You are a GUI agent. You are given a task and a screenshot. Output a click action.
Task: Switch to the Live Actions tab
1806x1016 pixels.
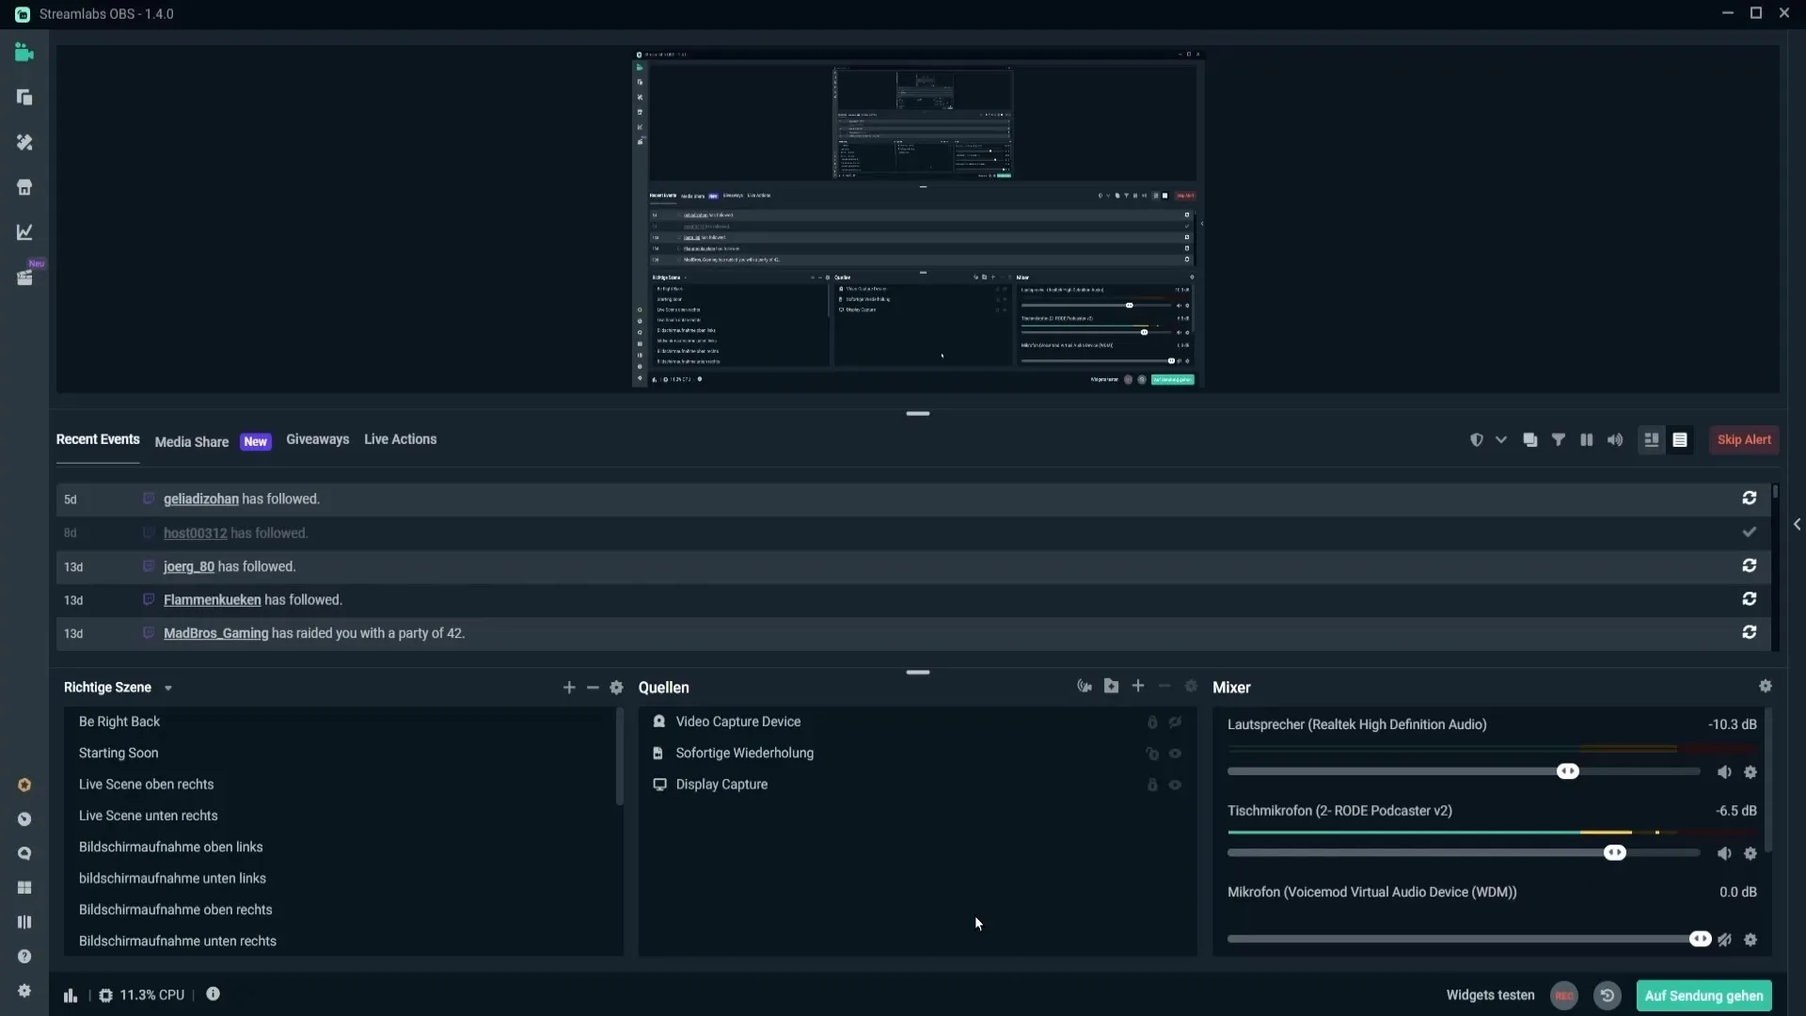coord(401,439)
